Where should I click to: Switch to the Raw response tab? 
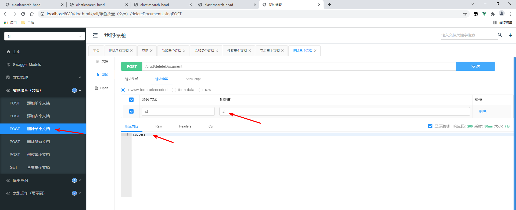click(x=159, y=126)
